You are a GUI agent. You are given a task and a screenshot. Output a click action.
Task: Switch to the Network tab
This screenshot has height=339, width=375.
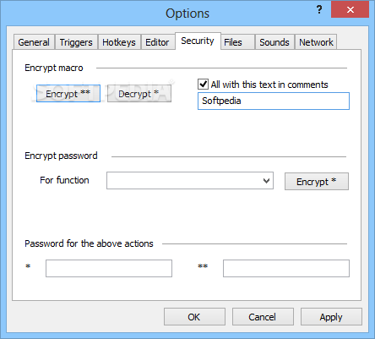(x=316, y=42)
